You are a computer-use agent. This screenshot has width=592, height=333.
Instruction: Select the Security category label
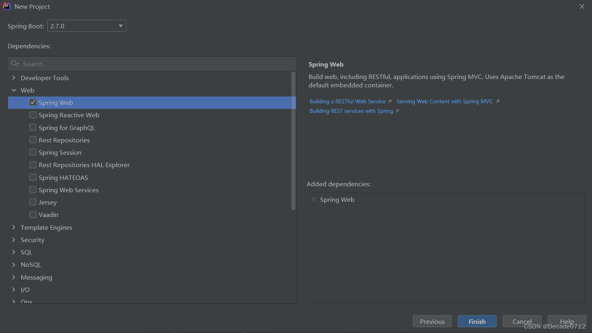tap(32, 240)
